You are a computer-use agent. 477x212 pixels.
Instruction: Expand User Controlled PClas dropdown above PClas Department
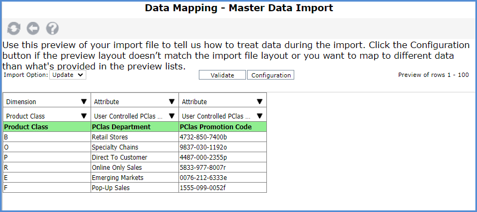tap(135, 116)
